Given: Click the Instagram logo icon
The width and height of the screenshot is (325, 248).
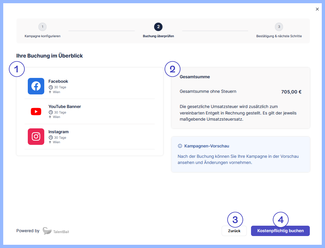Looking at the screenshot, I should click(36, 136).
